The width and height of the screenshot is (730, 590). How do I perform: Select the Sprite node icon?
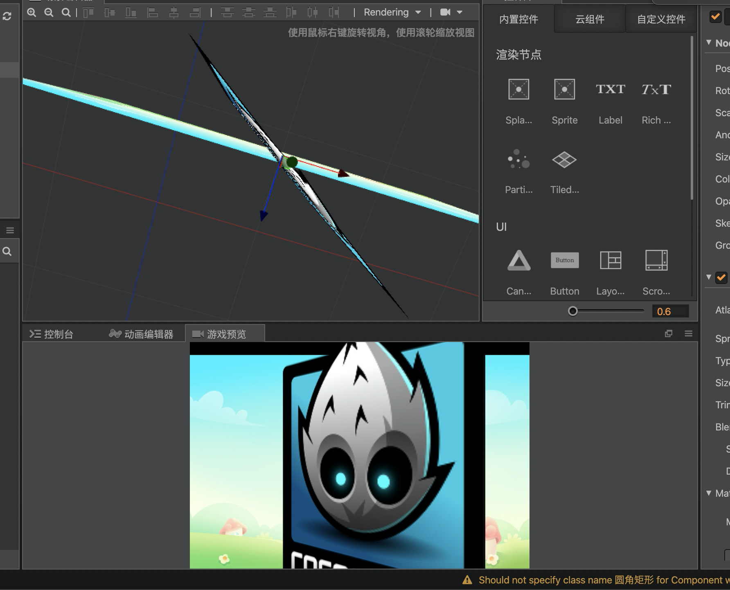click(x=565, y=89)
